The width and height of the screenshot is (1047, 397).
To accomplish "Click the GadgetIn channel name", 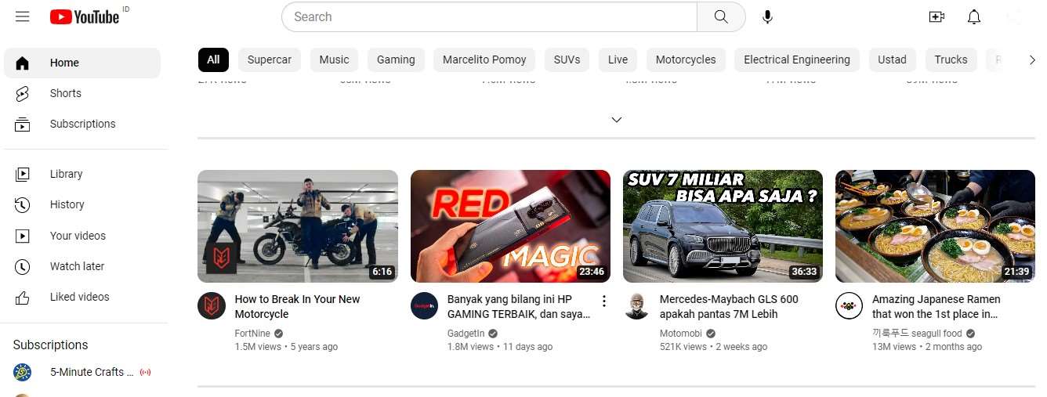I will tap(466, 334).
